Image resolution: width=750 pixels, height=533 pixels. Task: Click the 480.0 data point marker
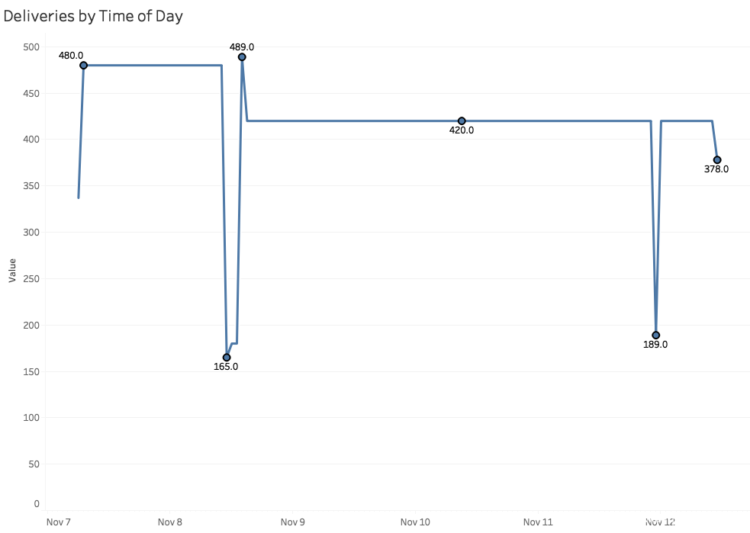pos(83,66)
